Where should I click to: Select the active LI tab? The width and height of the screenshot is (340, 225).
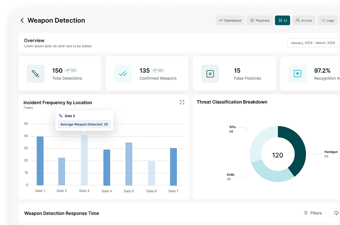pos(282,20)
